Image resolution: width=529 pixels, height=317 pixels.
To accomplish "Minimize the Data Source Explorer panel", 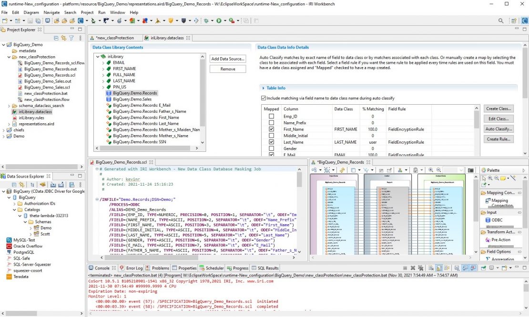I will [x=72, y=176].
